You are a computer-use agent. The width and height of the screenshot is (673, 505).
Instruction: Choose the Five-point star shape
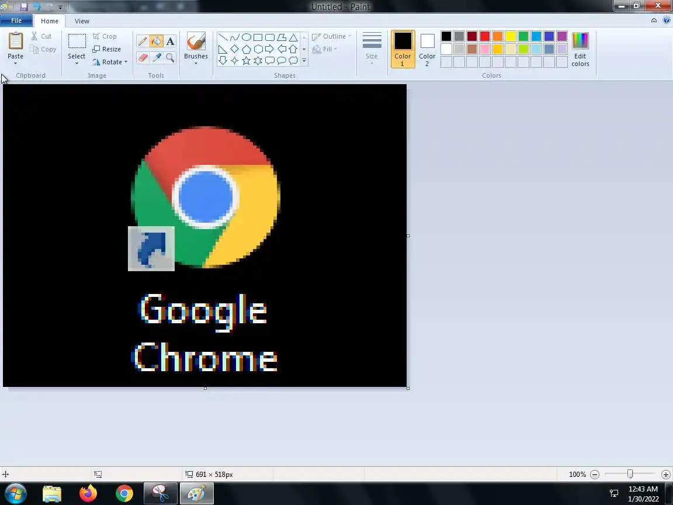click(247, 61)
